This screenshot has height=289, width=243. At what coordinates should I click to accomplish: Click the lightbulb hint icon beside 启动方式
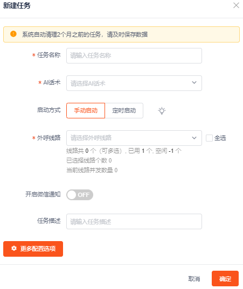point(162,110)
